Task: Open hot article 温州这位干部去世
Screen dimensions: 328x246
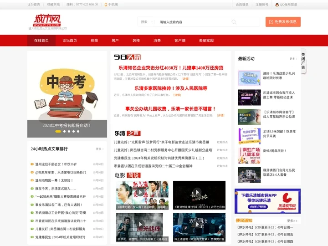Action: [x=56, y=164]
